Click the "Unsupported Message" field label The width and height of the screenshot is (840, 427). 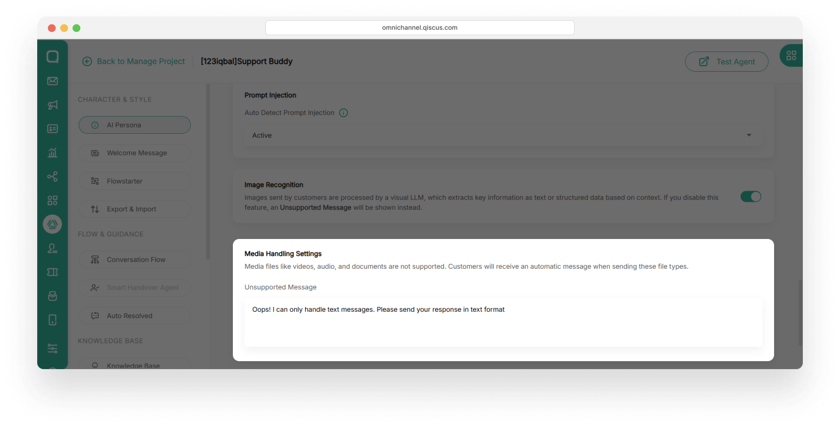pyautogui.click(x=280, y=287)
